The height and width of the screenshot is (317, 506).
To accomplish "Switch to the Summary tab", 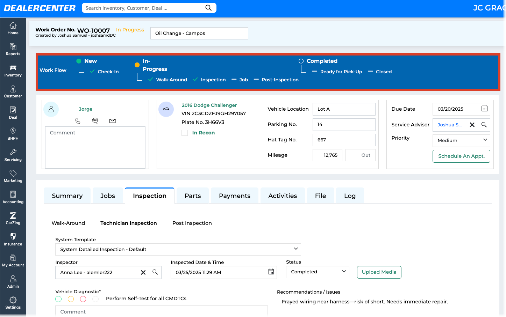I will (x=67, y=196).
